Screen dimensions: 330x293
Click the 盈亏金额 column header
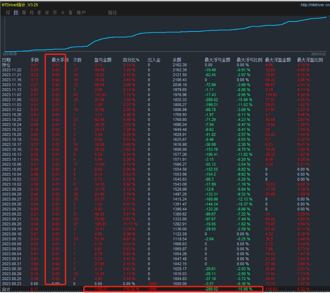(103, 60)
